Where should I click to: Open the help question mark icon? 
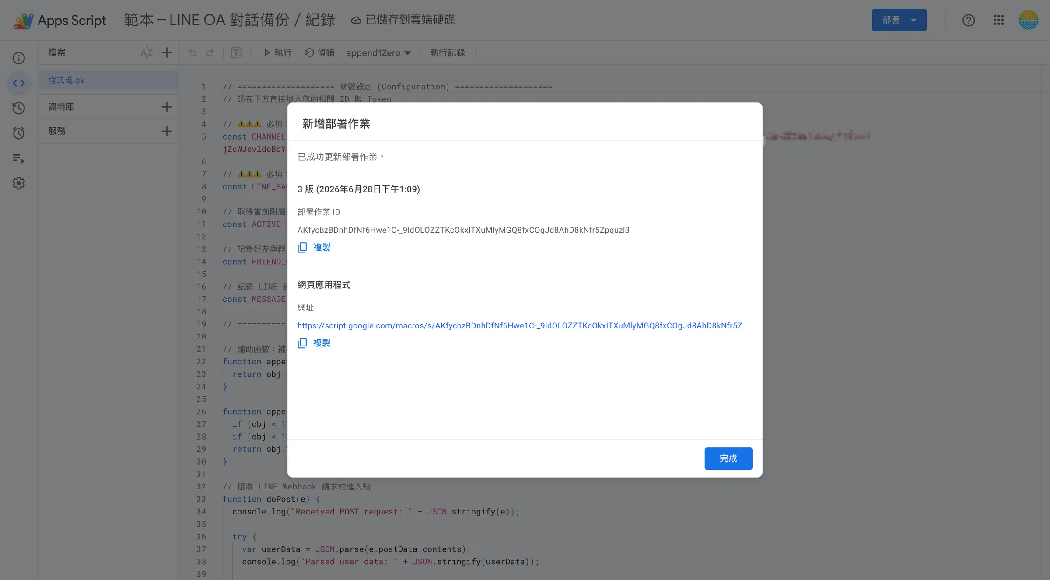pyautogui.click(x=968, y=20)
